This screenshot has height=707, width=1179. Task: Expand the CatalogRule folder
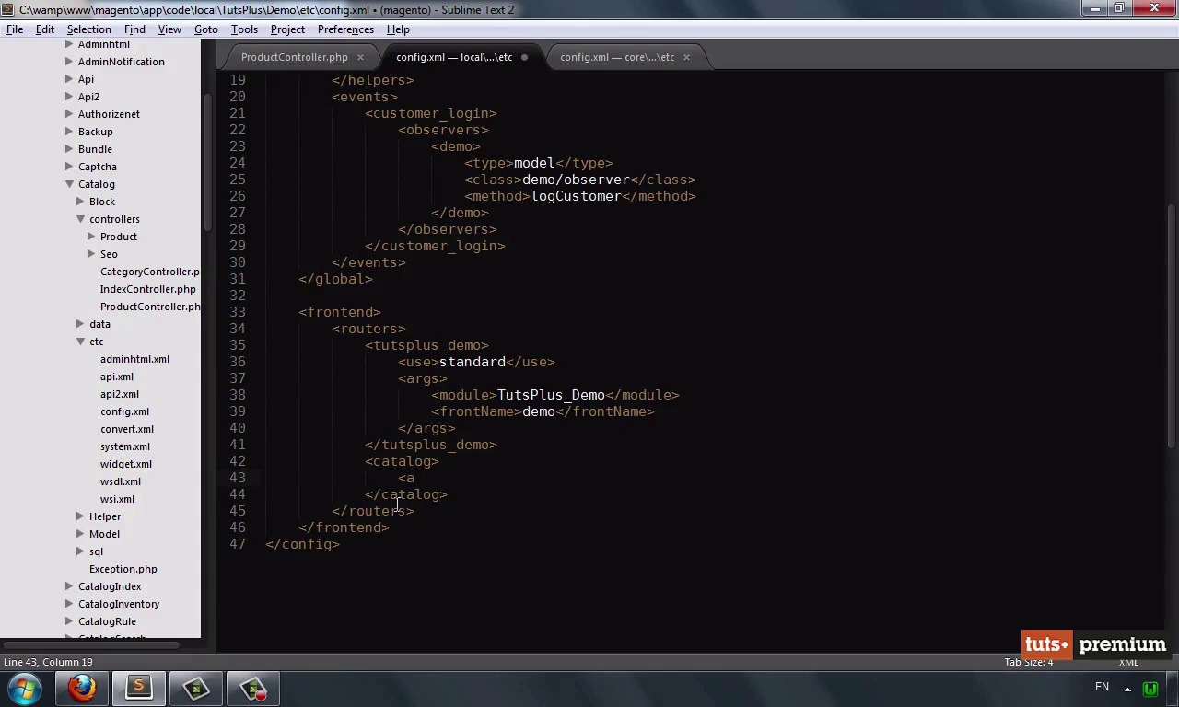tap(69, 621)
